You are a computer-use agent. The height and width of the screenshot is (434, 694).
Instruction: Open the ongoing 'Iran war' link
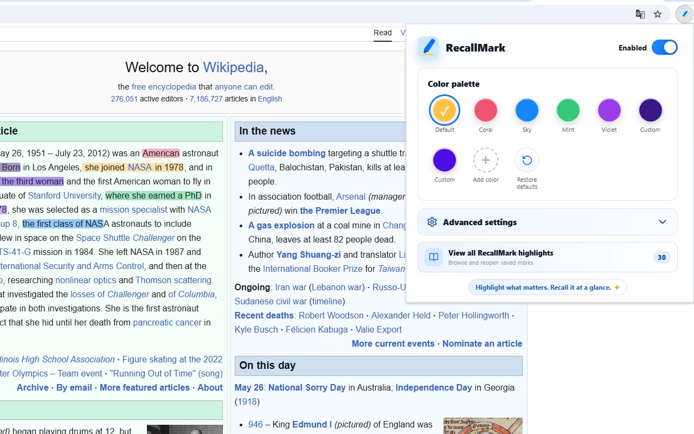pos(291,288)
